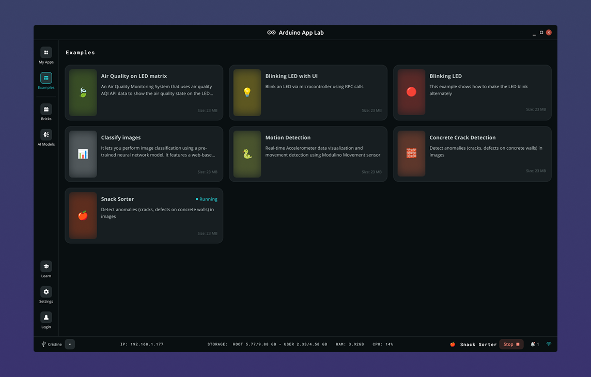Open the Air Quality on LED matrix example

pos(144,92)
